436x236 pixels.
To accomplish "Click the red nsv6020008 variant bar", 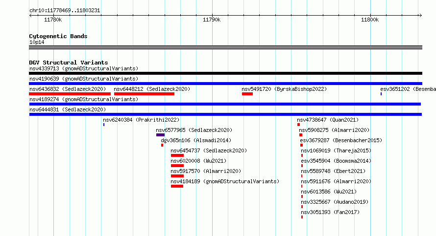I will point(177,166).
